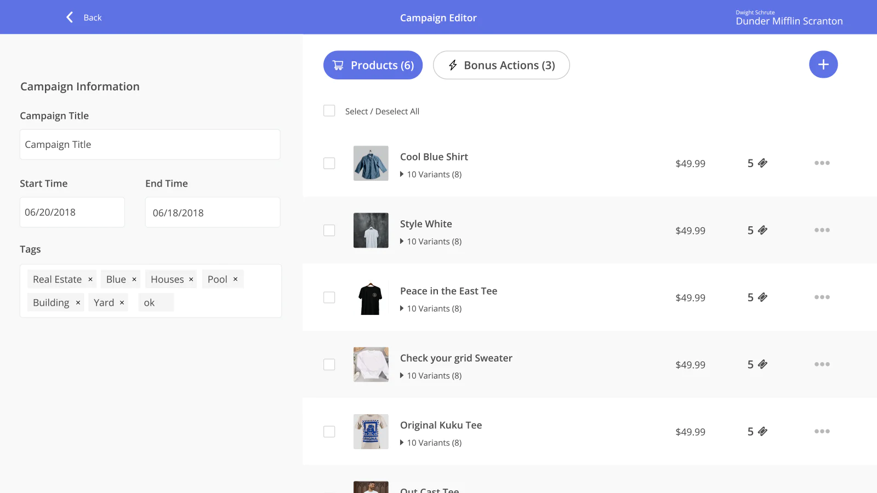Click $49.99 price of Cool Blue Shirt
This screenshot has height=493, width=877.
(690, 163)
